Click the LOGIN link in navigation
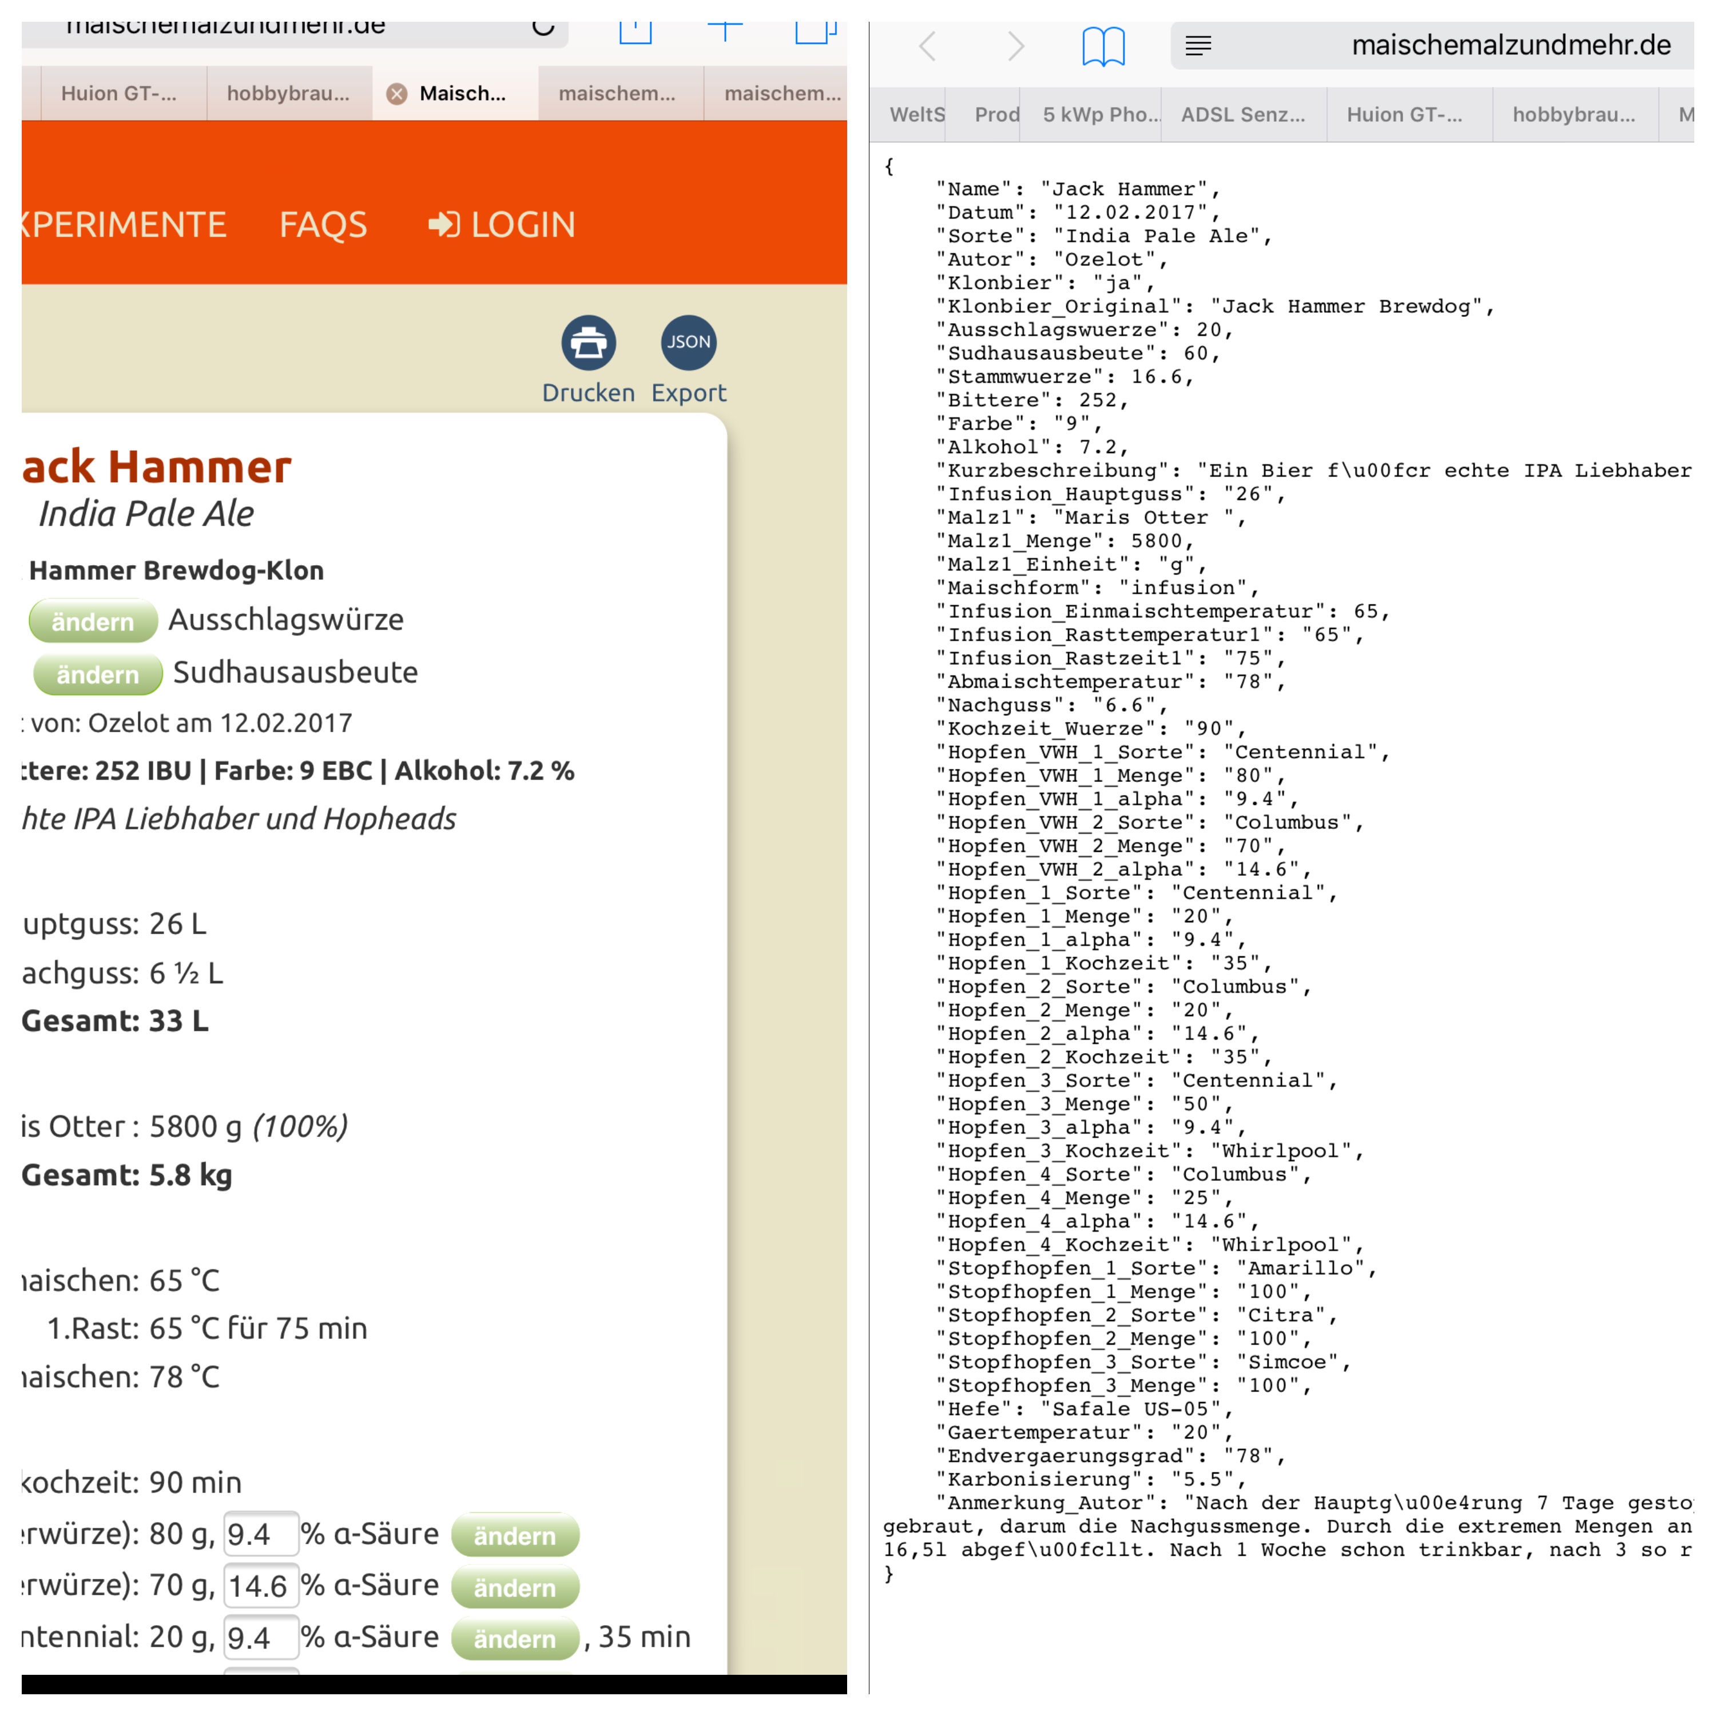Screen dimensions: 1716x1716 coord(503,225)
